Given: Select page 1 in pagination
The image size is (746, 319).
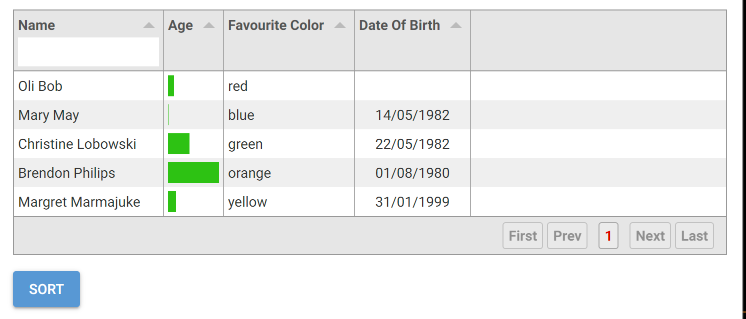Looking at the screenshot, I should (x=608, y=236).
